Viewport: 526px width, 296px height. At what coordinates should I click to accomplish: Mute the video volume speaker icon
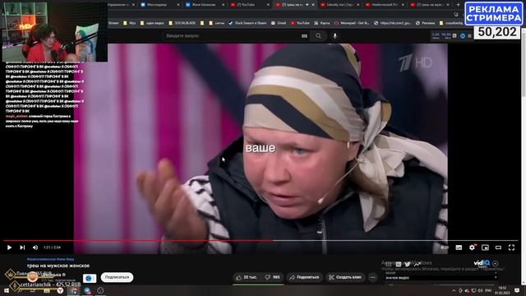tap(35, 247)
